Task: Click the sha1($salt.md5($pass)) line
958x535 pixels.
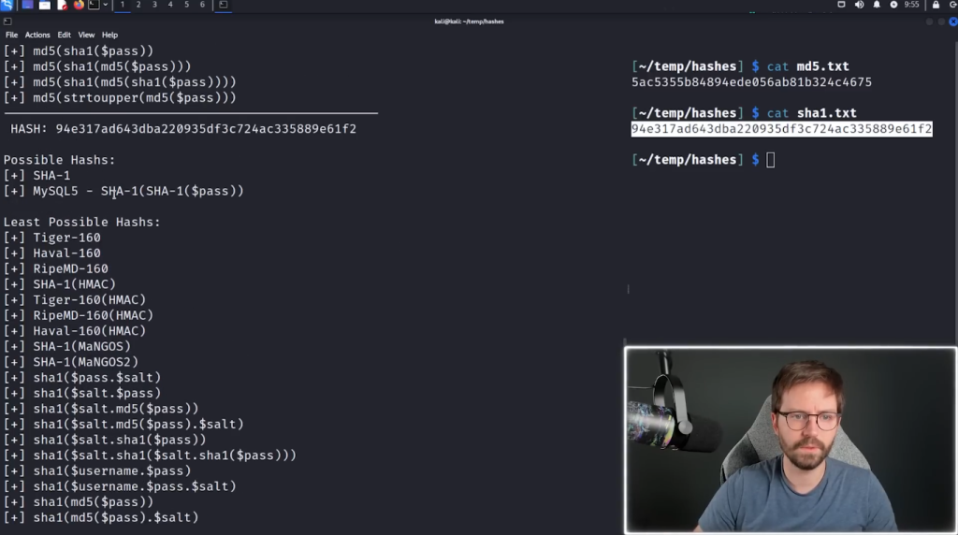Action: pos(101,409)
